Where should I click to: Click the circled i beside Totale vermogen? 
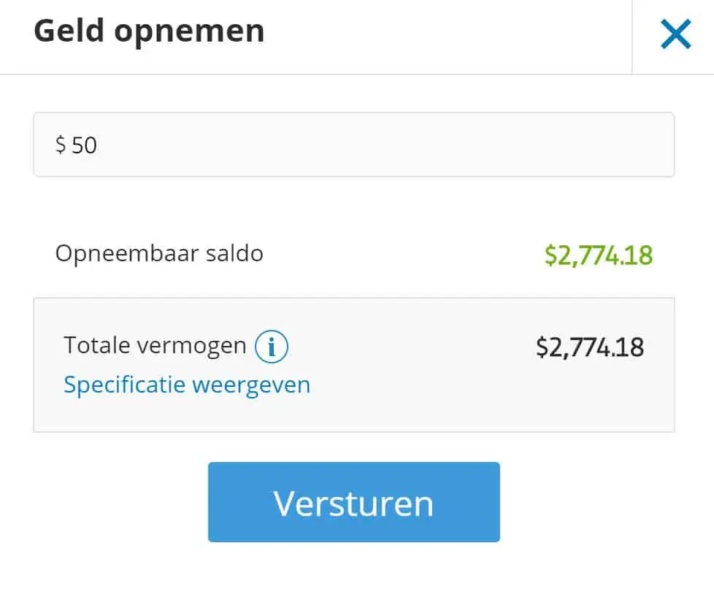coord(272,347)
